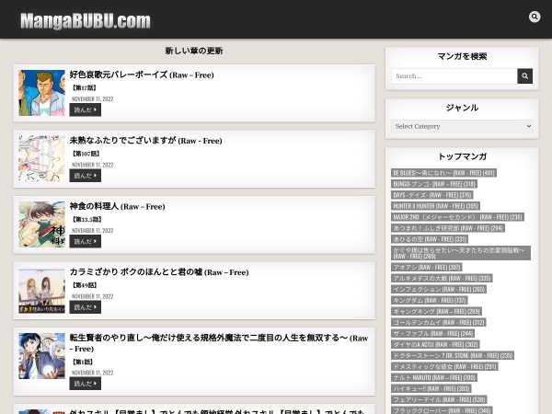Focus the manga Search input field
The width and height of the screenshot is (552, 414).
(454, 76)
